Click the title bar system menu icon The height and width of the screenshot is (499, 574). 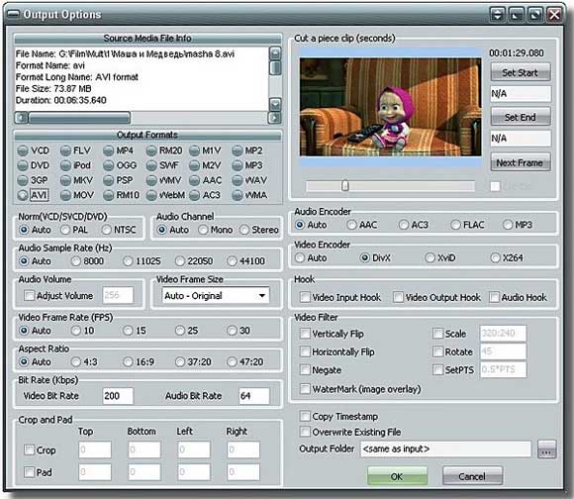[x=14, y=14]
